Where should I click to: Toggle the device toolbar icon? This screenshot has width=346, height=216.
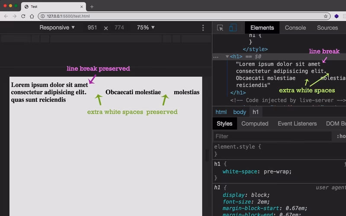(233, 28)
